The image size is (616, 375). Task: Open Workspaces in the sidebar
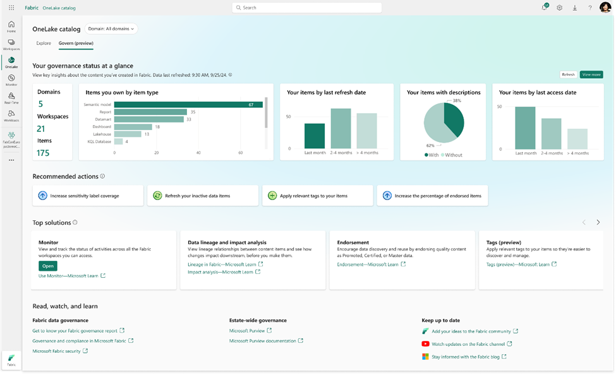click(x=11, y=44)
